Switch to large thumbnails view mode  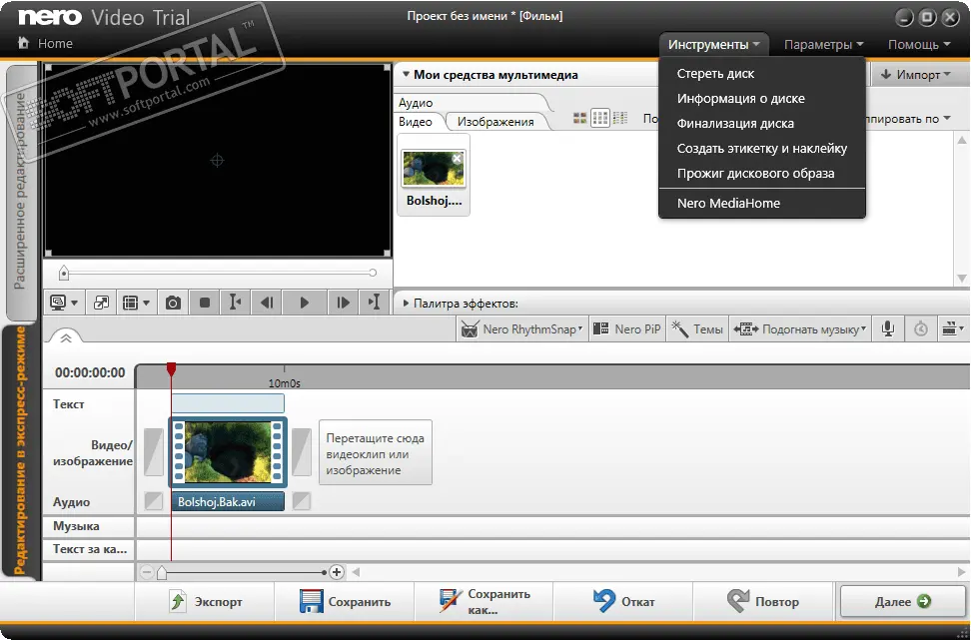click(579, 119)
